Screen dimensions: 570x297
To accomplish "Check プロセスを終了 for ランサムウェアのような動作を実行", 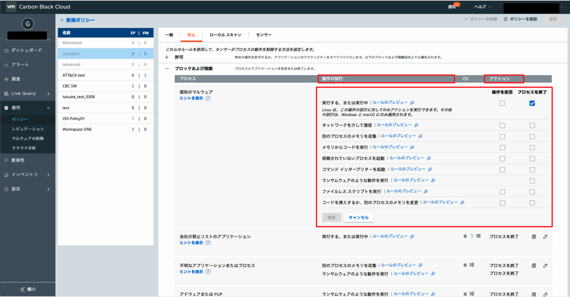I will click(x=532, y=181).
